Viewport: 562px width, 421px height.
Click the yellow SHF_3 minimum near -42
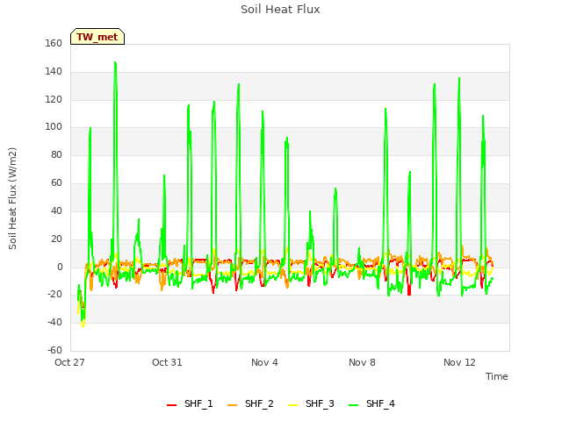click(83, 325)
